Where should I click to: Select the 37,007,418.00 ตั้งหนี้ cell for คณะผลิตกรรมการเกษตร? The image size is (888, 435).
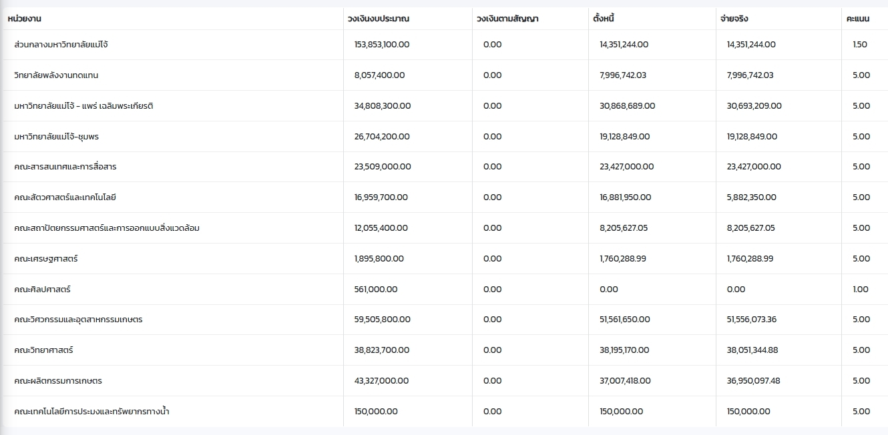tap(625, 381)
